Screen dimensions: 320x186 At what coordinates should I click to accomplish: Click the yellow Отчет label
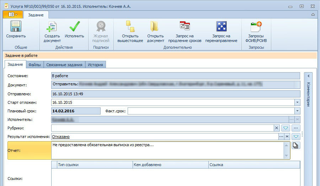coord(30,150)
